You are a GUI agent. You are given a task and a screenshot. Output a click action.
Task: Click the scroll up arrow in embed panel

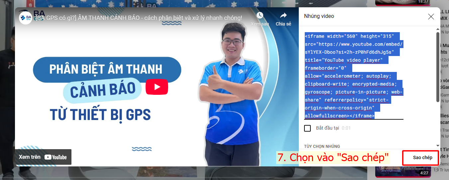(x=438, y=29)
